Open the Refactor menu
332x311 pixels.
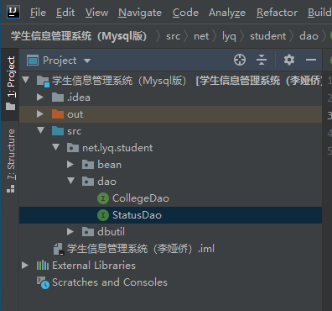pyautogui.click(x=277, y=13)
